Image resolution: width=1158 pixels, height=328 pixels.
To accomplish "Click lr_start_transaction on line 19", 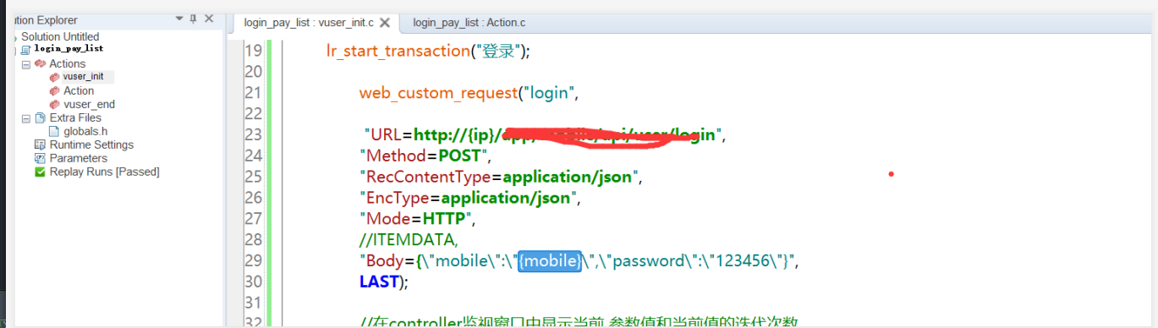I will click(x=398, y=51).
